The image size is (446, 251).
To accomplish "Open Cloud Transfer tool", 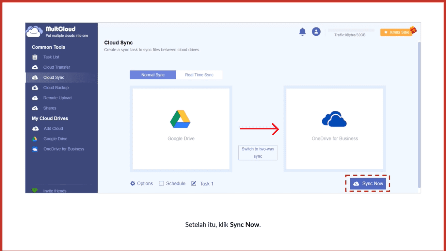I will [56, 67].
